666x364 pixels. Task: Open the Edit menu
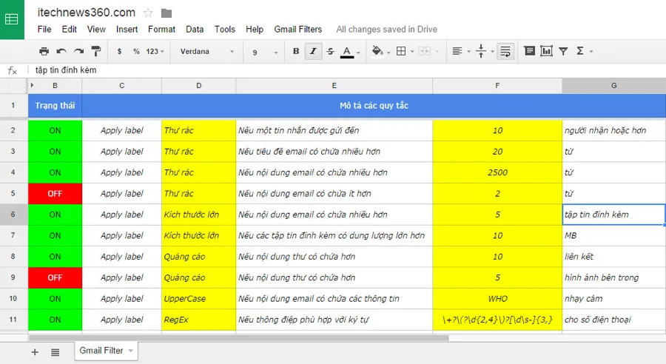tap(70, 30)
